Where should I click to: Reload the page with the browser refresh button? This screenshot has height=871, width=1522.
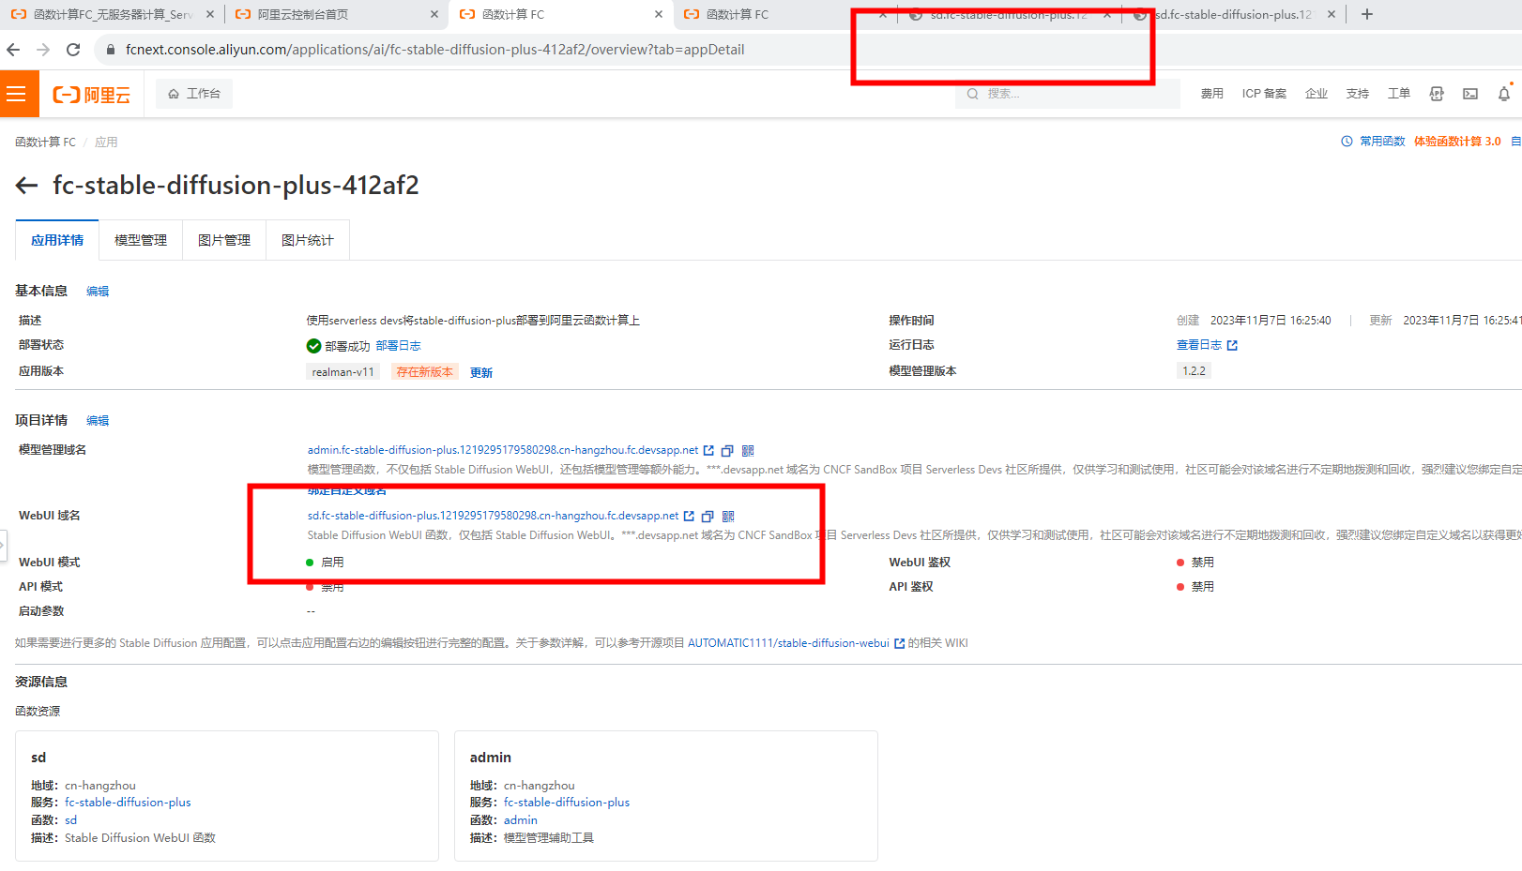73,50
